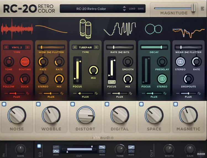Click the Noise Flux wave icon

click(x=28, y=93)
